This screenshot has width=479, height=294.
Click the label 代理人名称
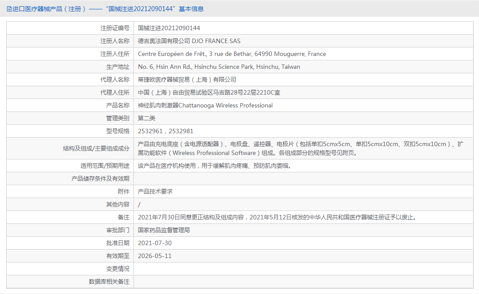pyautogui.click(x=115, y=79)
